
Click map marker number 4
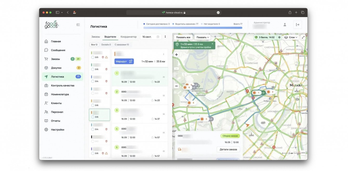coord(191,103)
